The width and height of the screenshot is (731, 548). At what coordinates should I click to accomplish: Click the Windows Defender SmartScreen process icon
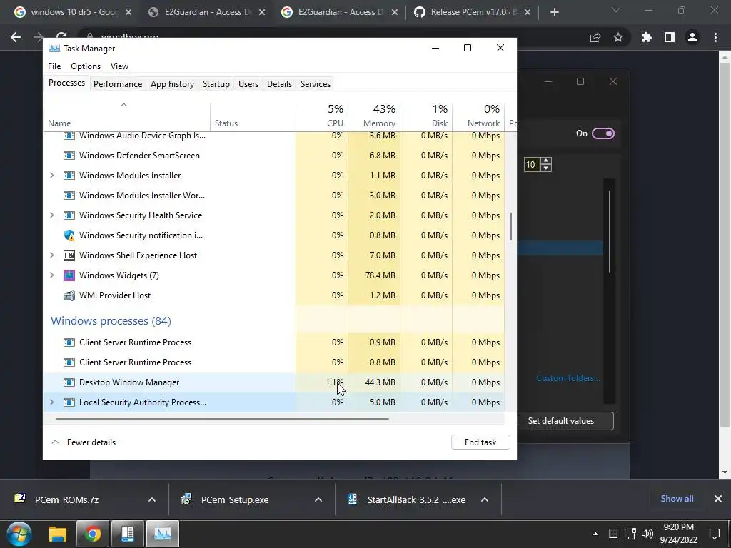tap(69, 156)
